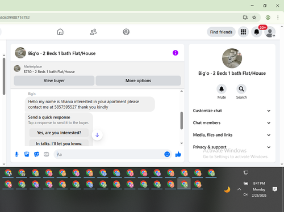Open Windows notification center icon
Screen dimensions: 284x212
coord(275,189)
